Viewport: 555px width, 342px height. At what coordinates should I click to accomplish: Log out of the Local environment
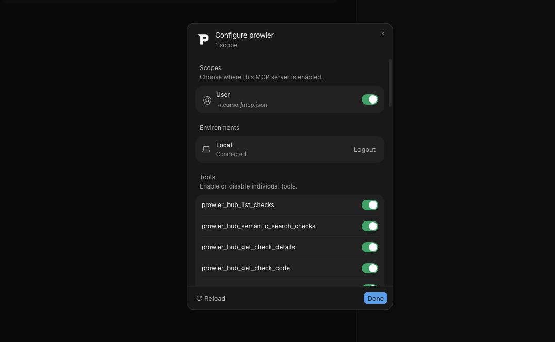[x=365, y=150]
